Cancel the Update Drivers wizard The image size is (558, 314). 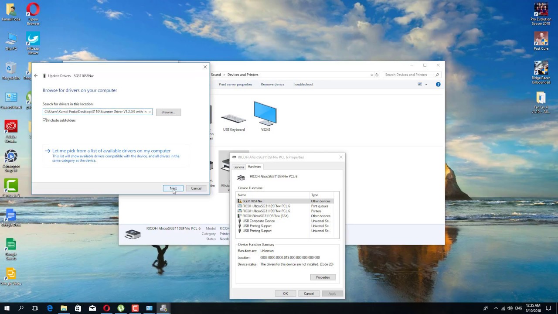pos(196,188)
